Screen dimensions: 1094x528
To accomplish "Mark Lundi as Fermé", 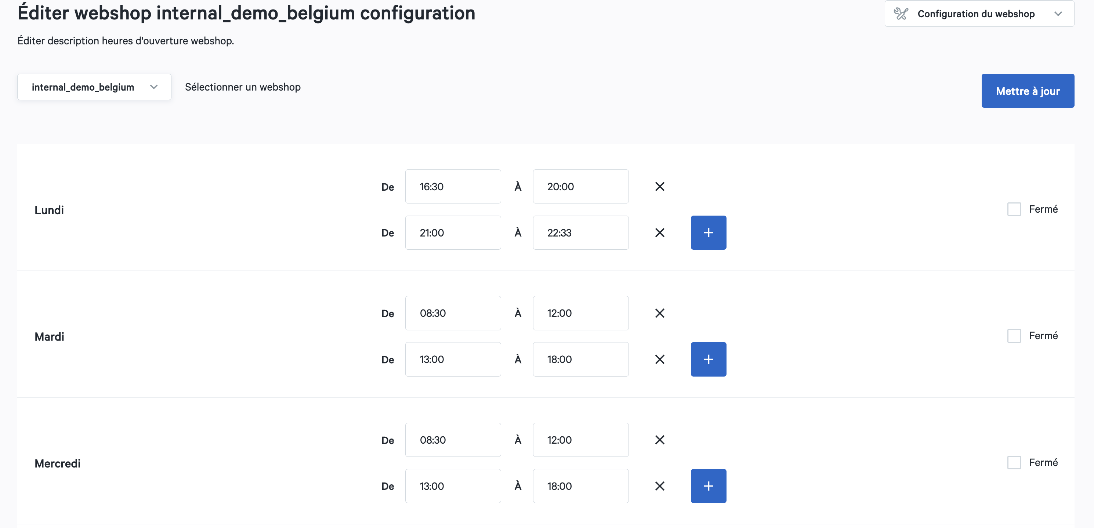I will (x=1014, y=209).
